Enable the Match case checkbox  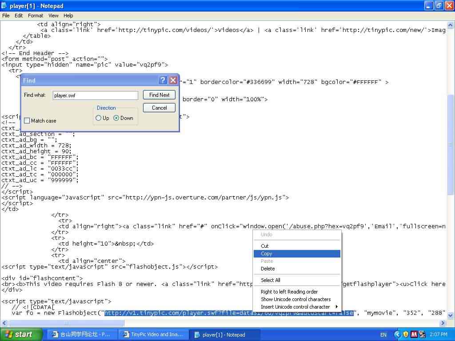pos(27,121)
